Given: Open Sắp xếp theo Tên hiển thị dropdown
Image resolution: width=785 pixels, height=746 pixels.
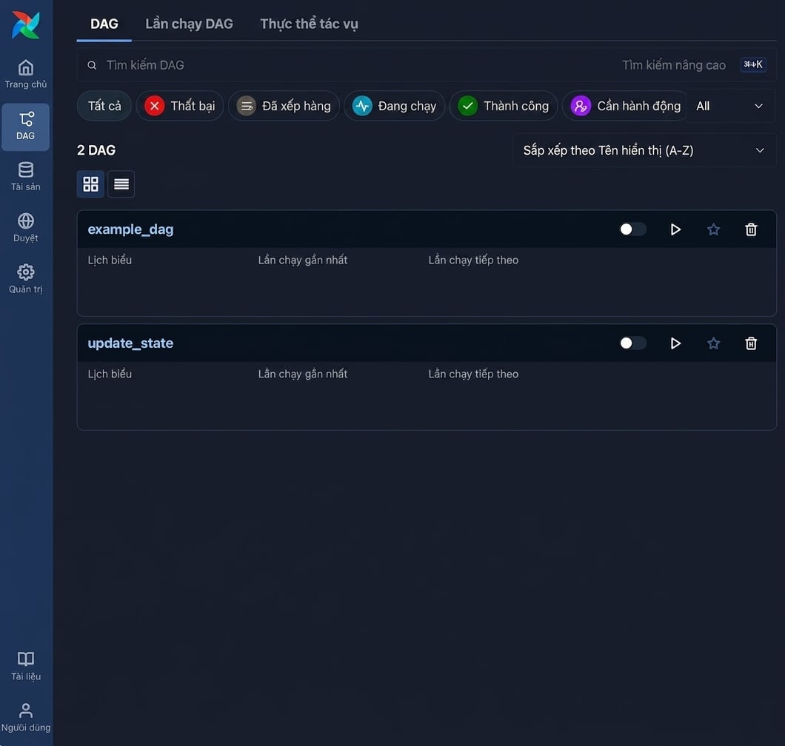Looking at the screenshot, I should coord(644,150).
